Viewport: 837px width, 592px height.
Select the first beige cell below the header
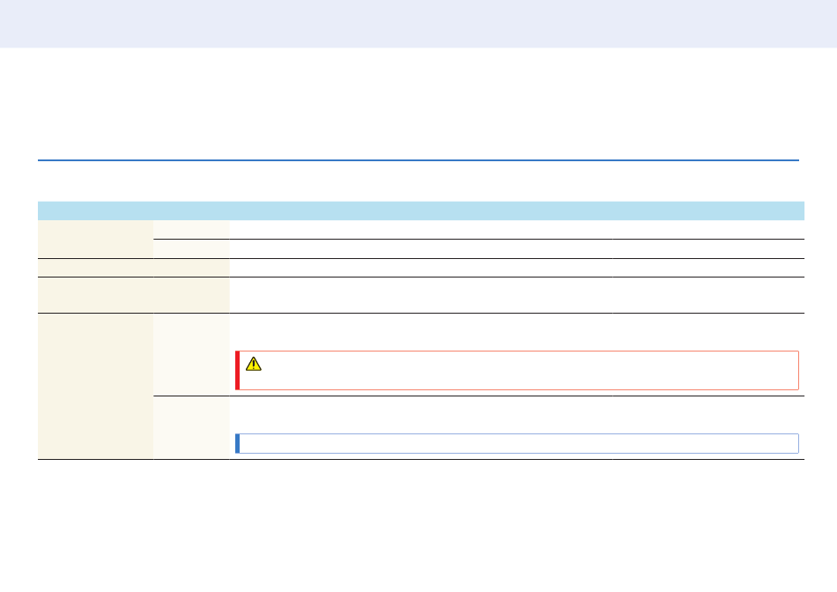point(95,239)
